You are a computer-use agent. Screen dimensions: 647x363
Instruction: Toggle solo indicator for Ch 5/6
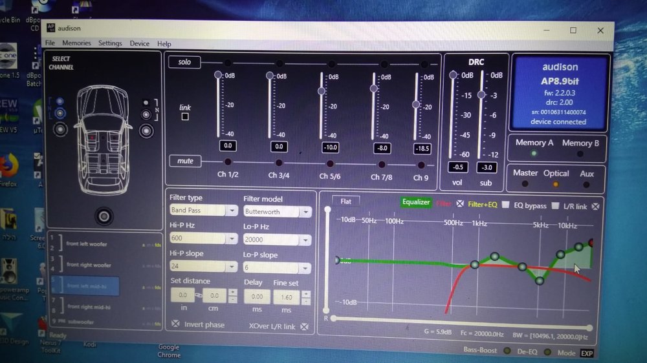331,63
